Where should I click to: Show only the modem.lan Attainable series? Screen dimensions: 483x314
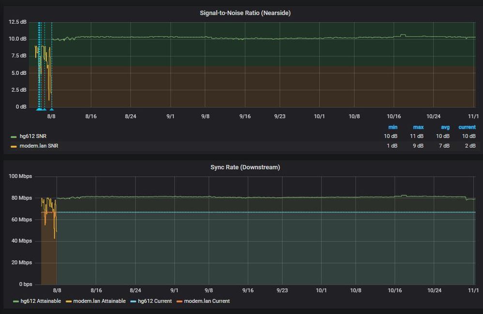click(x=99, y=301)
